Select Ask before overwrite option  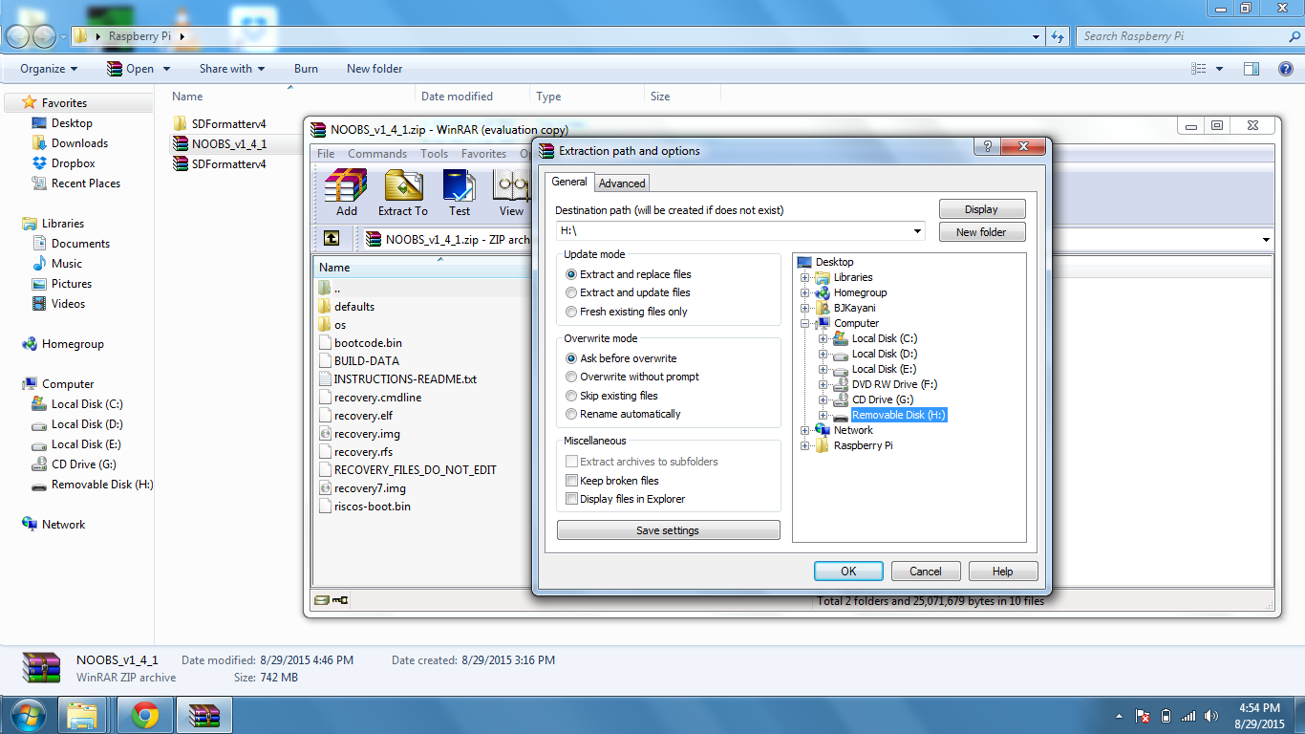pyautogui.click(x=621, y=358)
